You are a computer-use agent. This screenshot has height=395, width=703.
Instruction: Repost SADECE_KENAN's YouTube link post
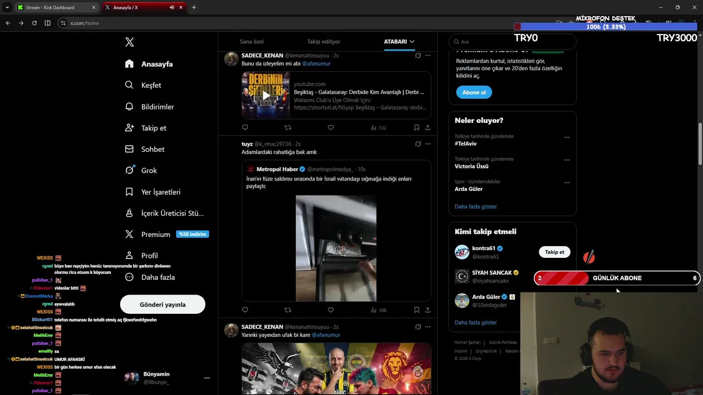point(288,127)
